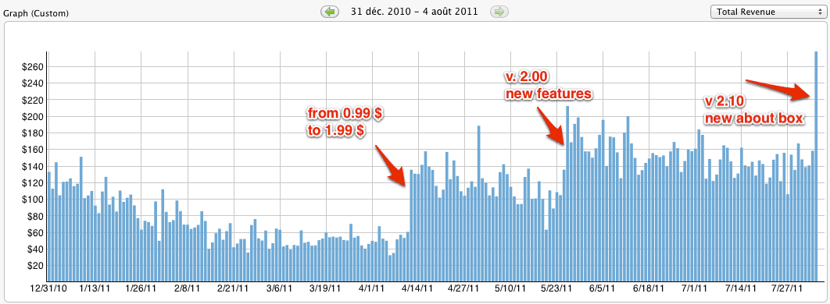Viewport: 830px width, 304px height.
Task: Go to the previous date range
Action: (330, 11)
